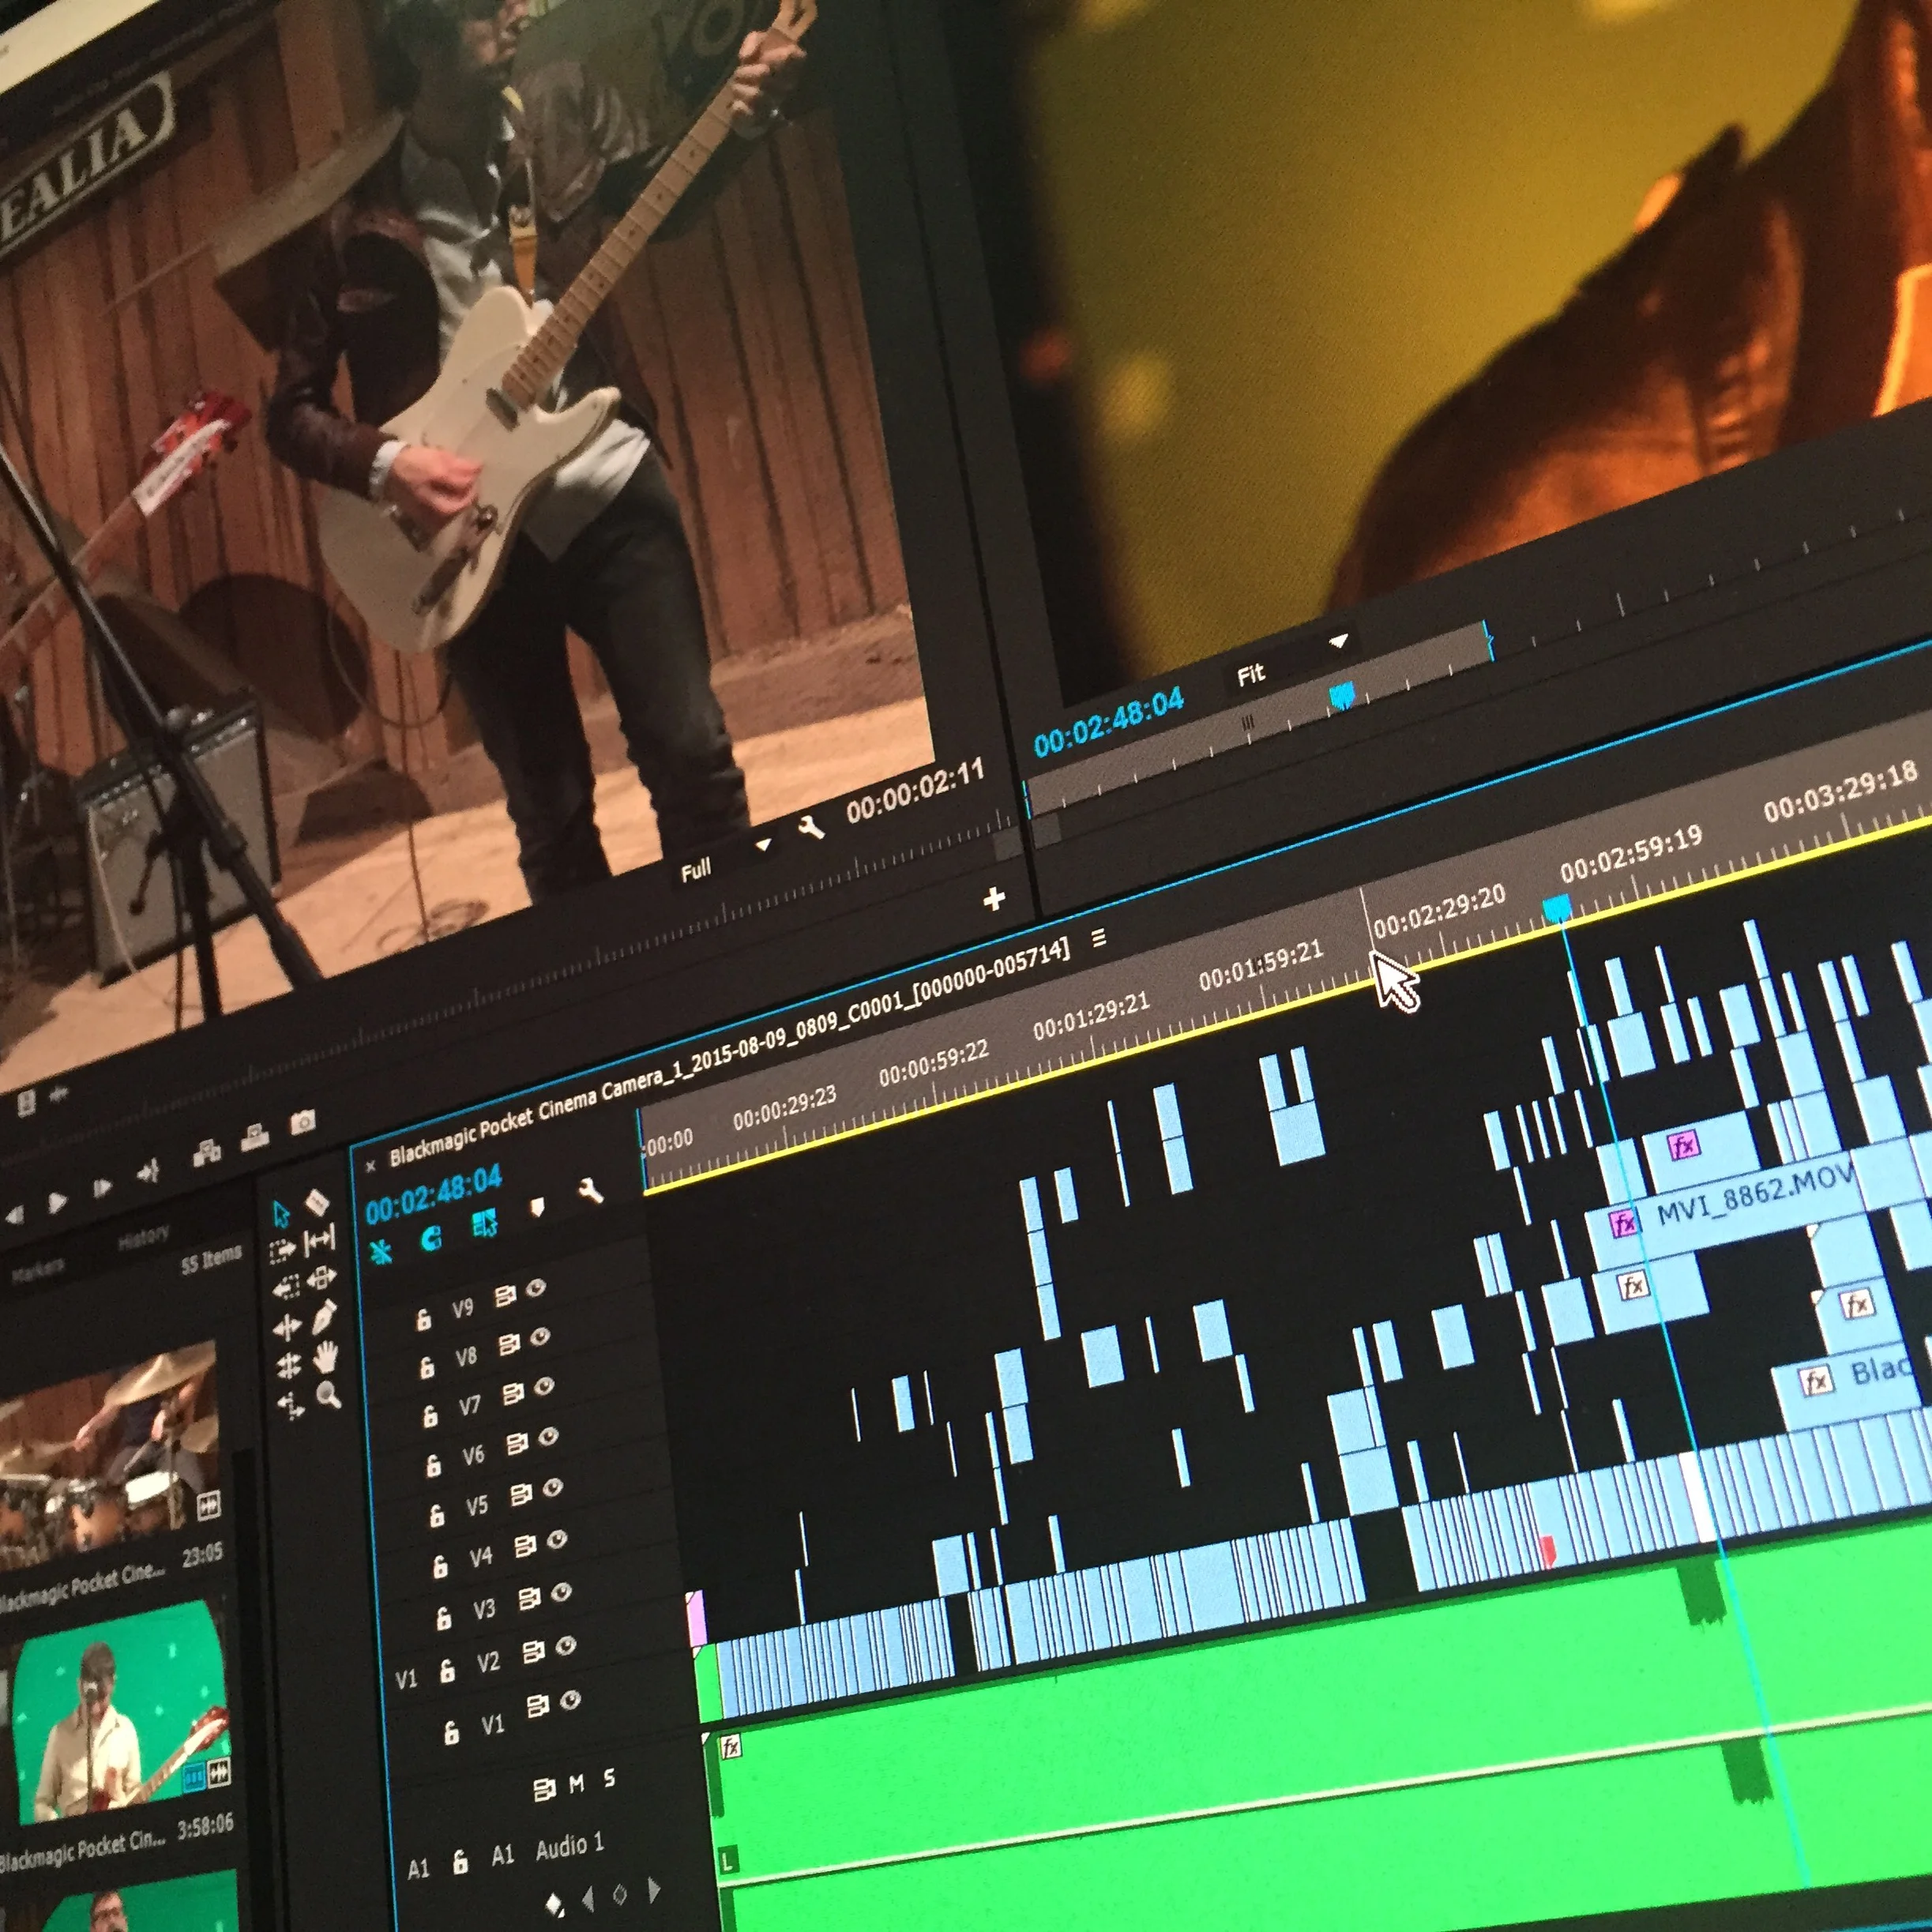Click Play In to Out button
The height and width of the screenshot is (1932, 1932).
click(x=149, y=1171)
